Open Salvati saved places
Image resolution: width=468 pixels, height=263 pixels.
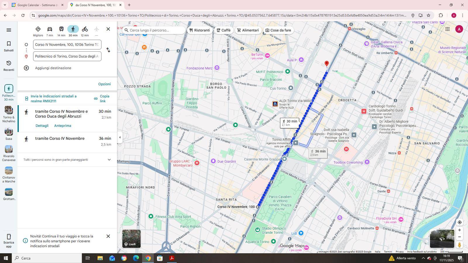point(9,46)
